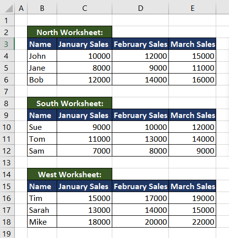Viewport: 229px width, 238px height.
Task: Select February Sales header in row 15
Action: (x=140, y=186)
